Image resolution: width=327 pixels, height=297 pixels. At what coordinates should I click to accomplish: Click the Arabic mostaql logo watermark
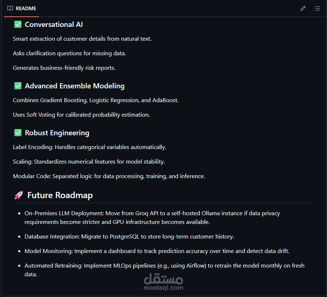(163, 279)
